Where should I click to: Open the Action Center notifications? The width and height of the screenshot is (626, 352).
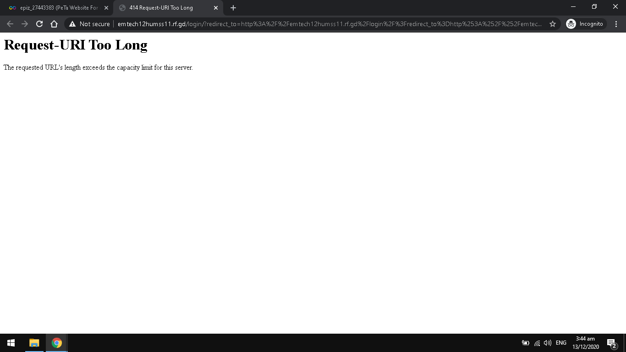(611, 343)
